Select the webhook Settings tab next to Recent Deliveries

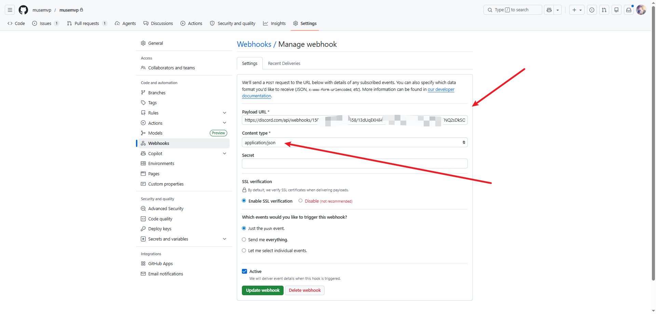(250, 64)
